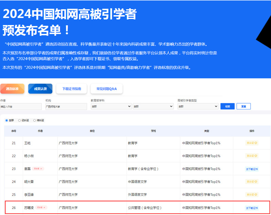Click the 序号 column header
This screenshot has height=215, width=271.
(x=14, y=131)
